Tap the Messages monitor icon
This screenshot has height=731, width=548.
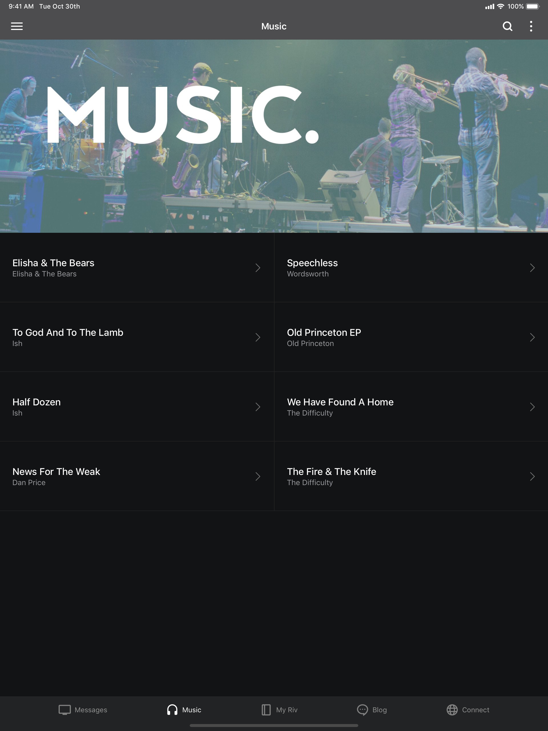point(64,710)
